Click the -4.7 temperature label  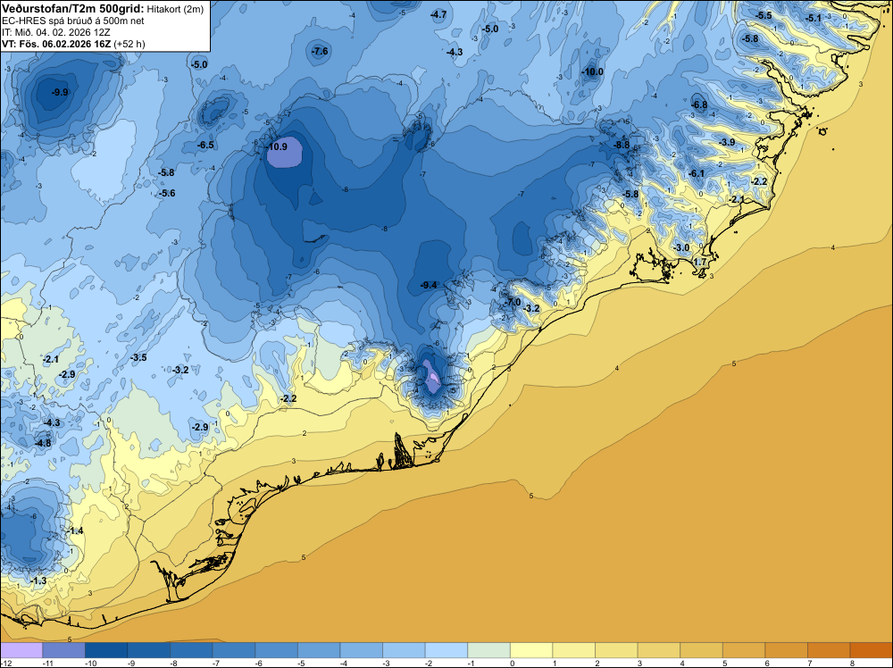coord(438,15)
